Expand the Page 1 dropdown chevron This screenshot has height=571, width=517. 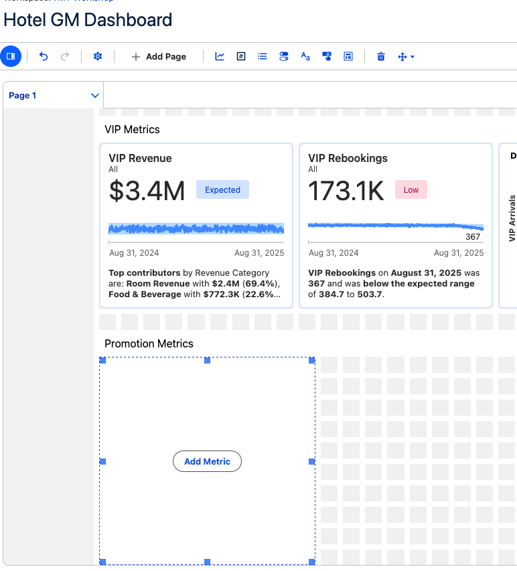pyautogui.click(x=95, y=96)
